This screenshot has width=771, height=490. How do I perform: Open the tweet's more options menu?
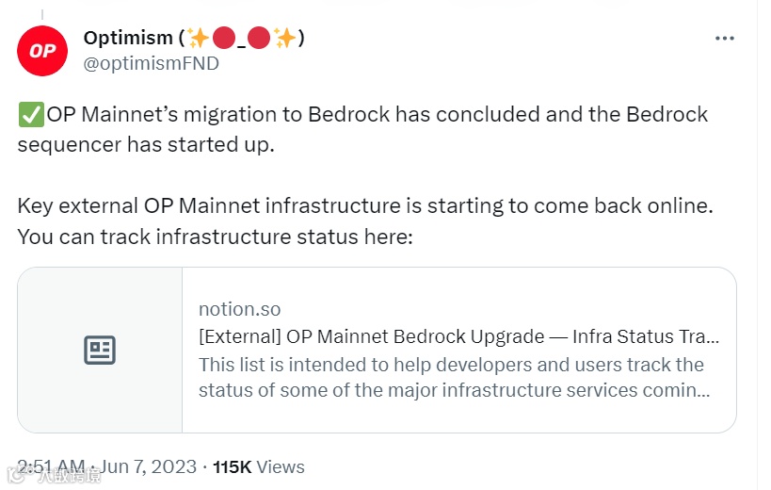click(724, 39)
